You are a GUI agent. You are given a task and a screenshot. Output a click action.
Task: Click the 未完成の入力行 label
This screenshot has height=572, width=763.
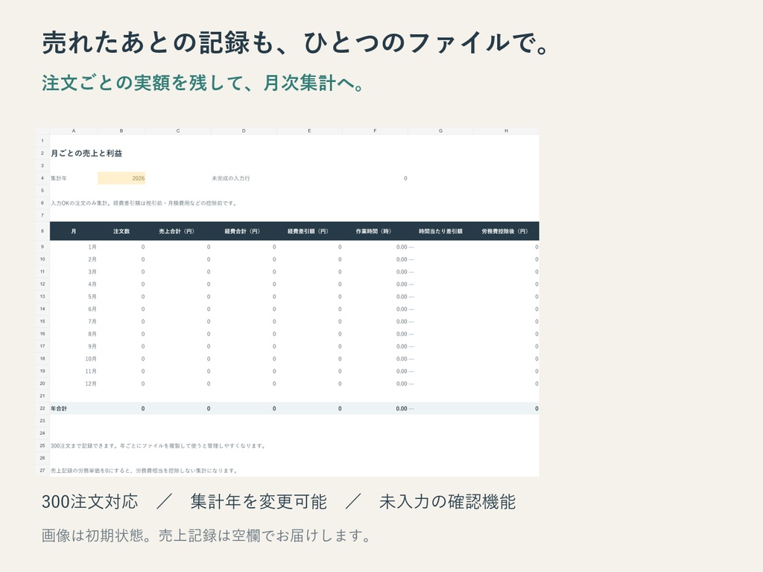coord(231,178)
